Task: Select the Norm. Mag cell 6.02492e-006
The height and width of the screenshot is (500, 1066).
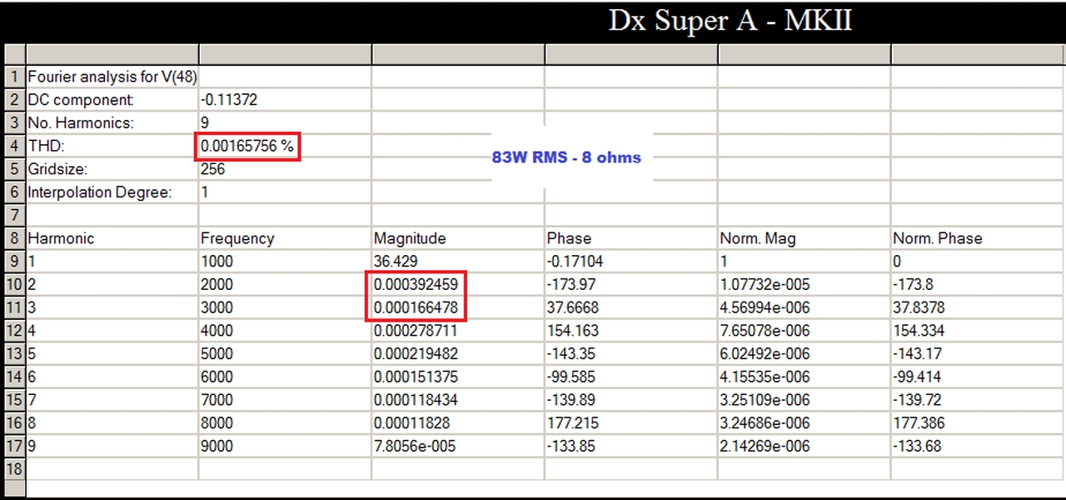Action: (804, 353)
